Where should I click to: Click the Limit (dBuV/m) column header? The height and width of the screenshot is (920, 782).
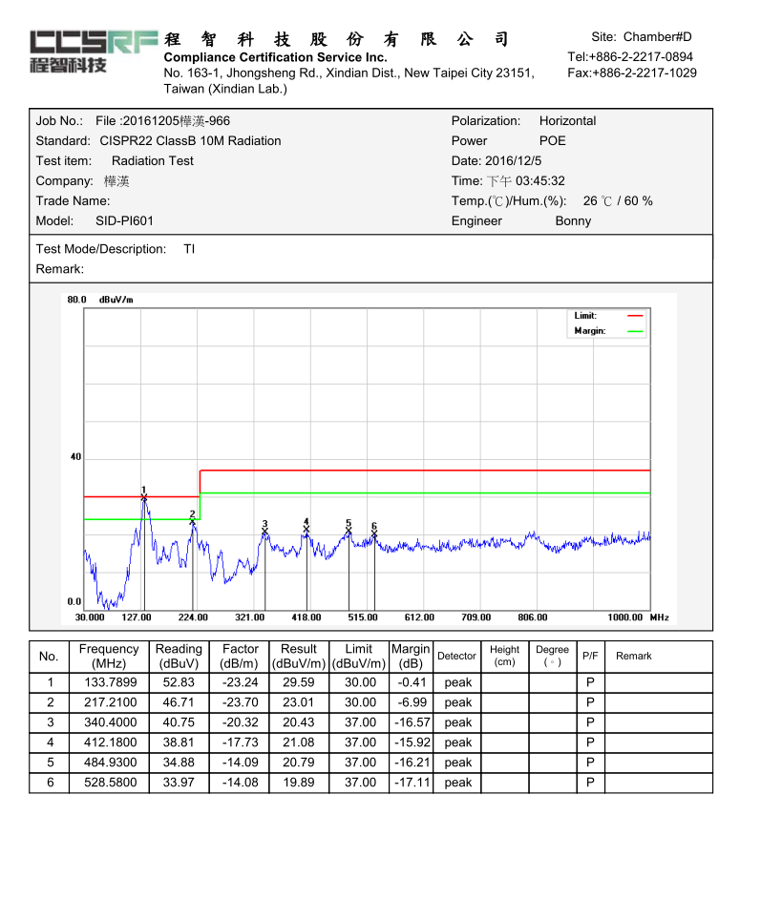click(x=359, y=656)
